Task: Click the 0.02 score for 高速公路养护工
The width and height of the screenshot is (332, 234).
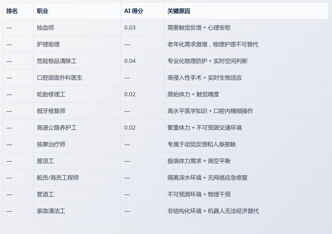Action: 130,128
